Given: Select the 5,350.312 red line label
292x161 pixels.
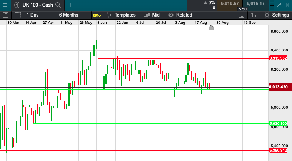Looking at the screenshot, I should tap(278, 150).
